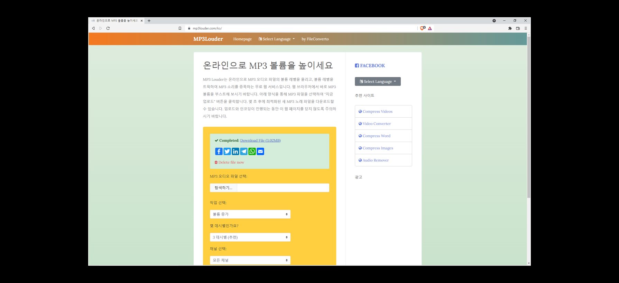Viewport: 619px width, 283px height.
Task: Open the FACEBOOK sidebar link
Action: pos(370,66)
